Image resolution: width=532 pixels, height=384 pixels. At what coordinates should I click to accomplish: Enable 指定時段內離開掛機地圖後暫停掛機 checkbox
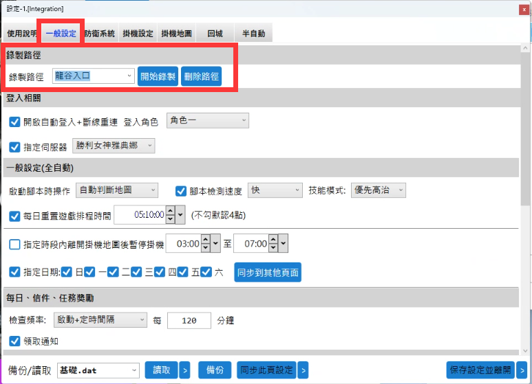coord(14,244)
